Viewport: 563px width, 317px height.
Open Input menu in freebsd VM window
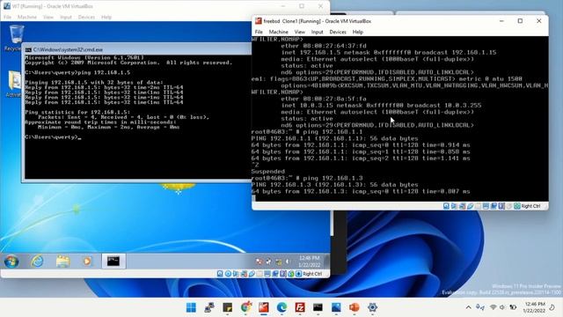317,32
